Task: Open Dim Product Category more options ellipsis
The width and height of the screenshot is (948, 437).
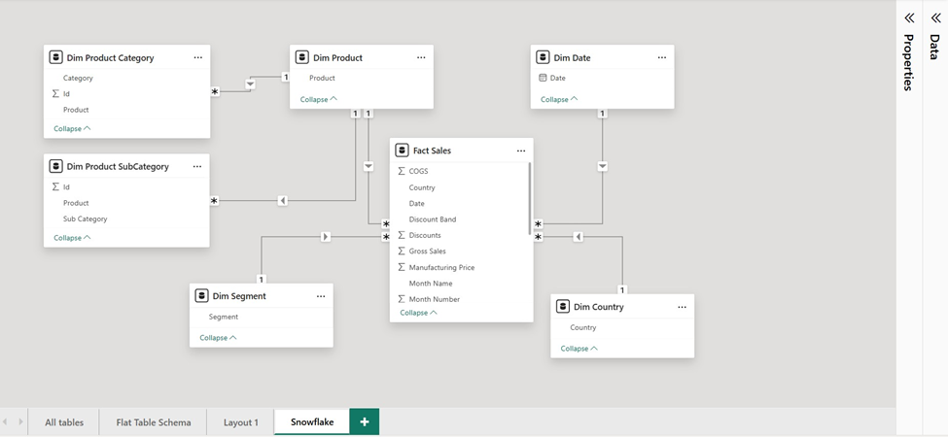Action: pos(197,57)
